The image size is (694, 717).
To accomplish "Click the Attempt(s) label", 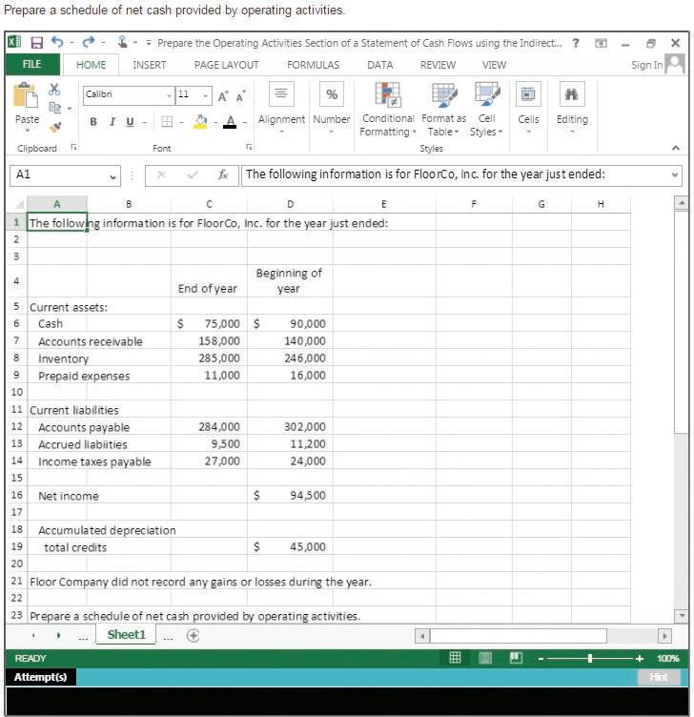I will click(x=41, y=677).
